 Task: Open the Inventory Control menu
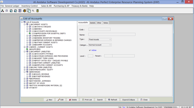coord(30,6)
